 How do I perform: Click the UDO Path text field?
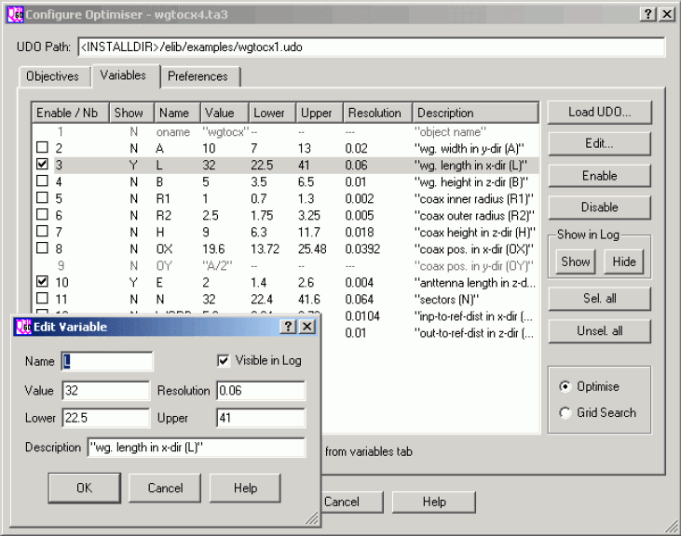pos(371,47)
